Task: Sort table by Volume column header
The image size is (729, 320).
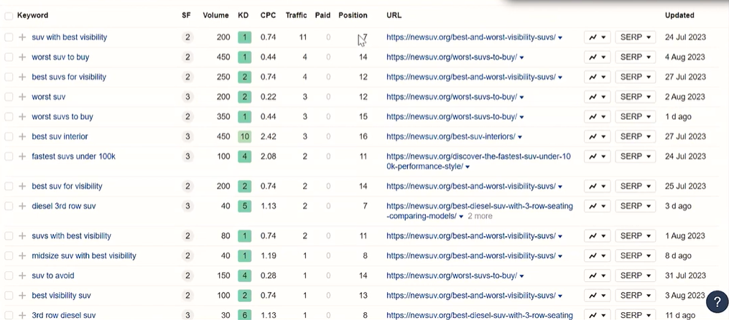Action: click(215, 15)
